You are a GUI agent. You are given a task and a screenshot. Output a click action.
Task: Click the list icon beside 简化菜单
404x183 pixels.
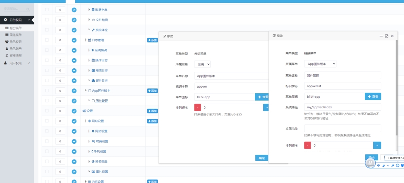pos(7,35)
